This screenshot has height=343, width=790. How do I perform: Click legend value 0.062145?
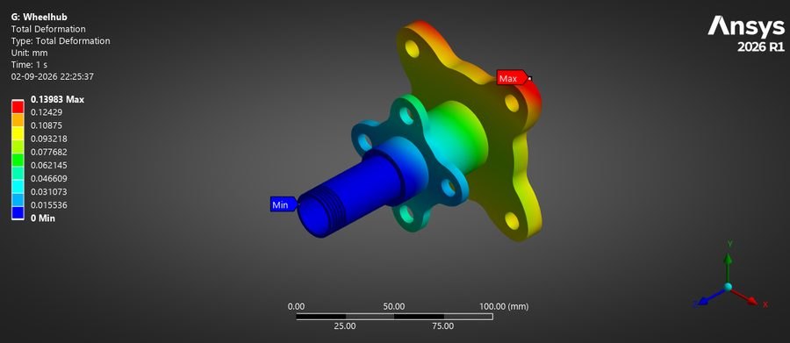[49, 165]
